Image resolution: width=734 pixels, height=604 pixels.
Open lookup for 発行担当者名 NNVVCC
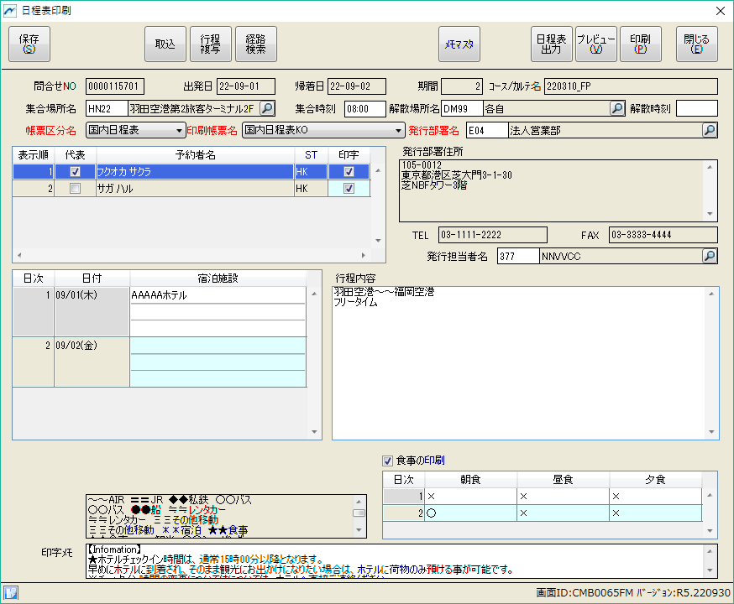(710, 256)
